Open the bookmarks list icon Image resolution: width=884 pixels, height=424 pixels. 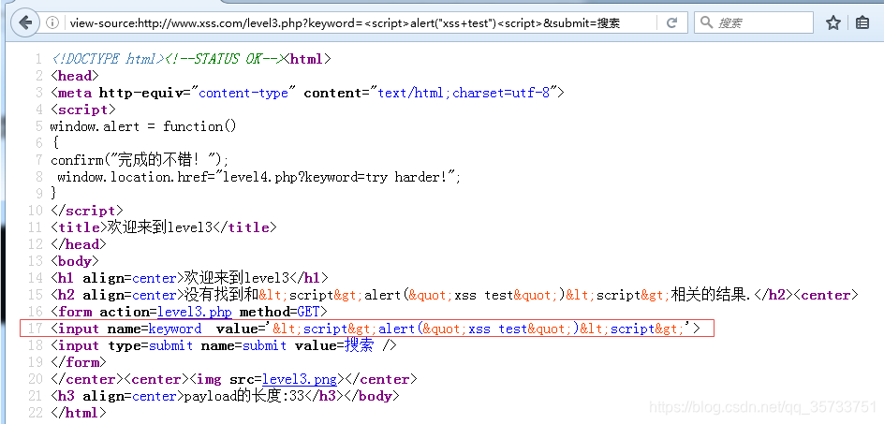[x=862, y=22]
